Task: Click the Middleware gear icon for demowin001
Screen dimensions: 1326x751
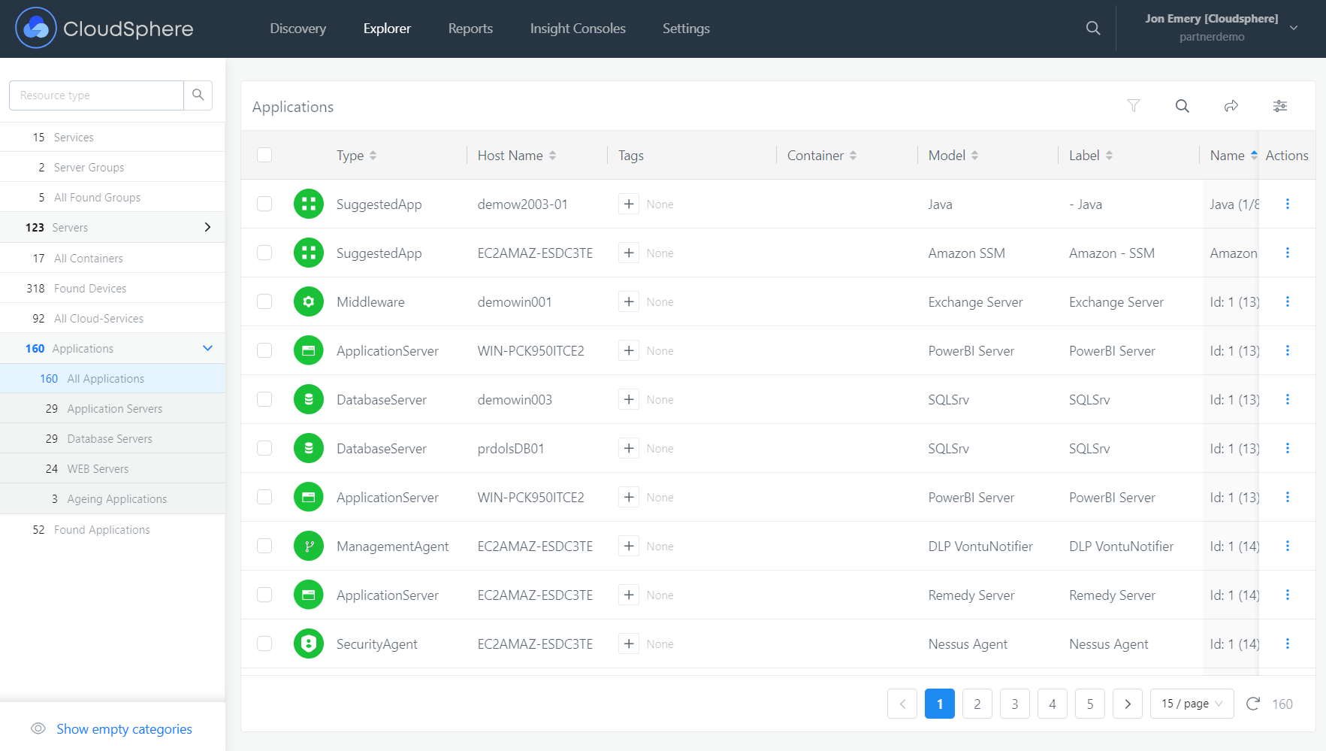Action: 309,301
